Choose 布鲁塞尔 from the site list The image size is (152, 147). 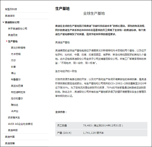point(16,79)
